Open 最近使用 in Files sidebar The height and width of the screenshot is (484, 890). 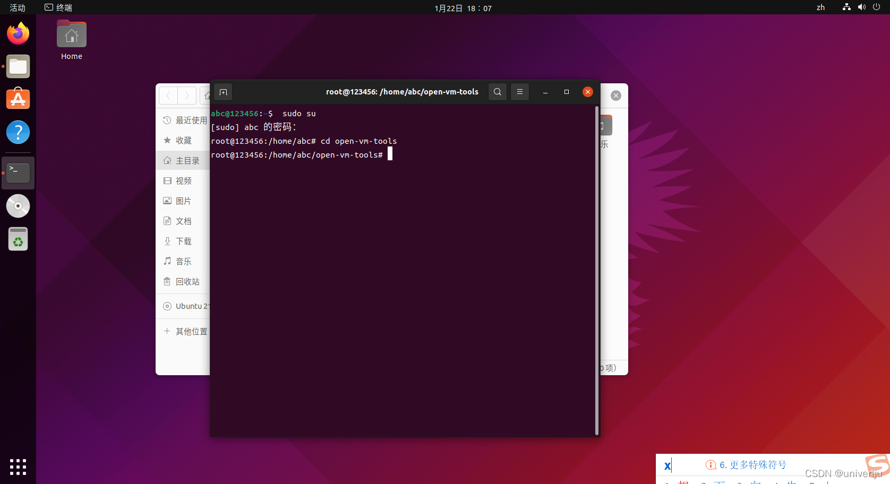coord(183,120)
